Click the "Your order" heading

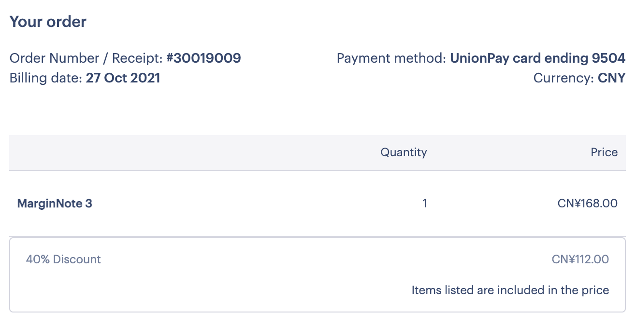coord(48,22)
